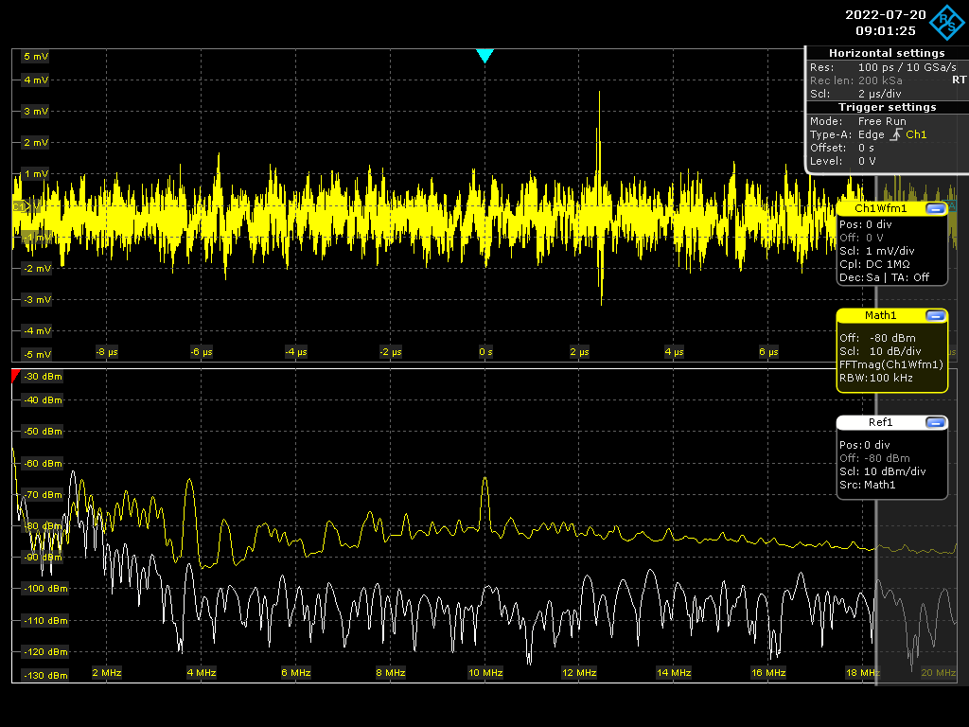
Task: Click the red corner marker on FFT diagram
Action: [15, 375]
